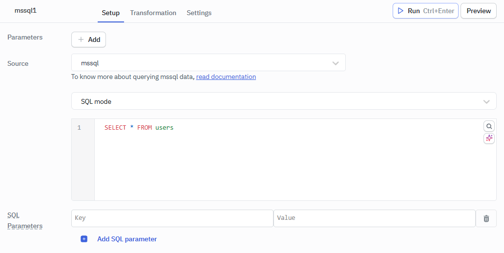The width and height of the screenshot is (504, 253).
Task: Click the blue plus icon beside Add SQL parameter
Action: 84,239
